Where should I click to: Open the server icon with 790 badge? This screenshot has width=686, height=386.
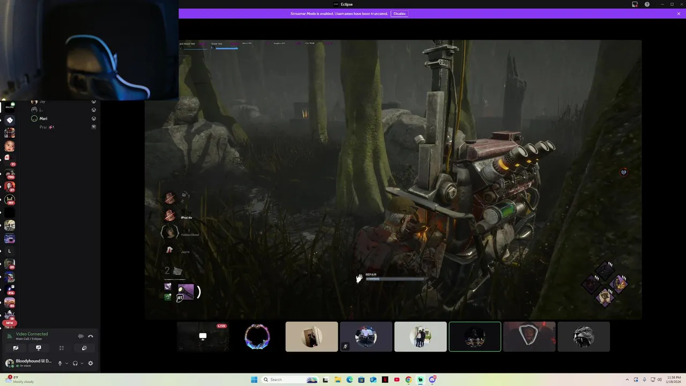(10, 174)
